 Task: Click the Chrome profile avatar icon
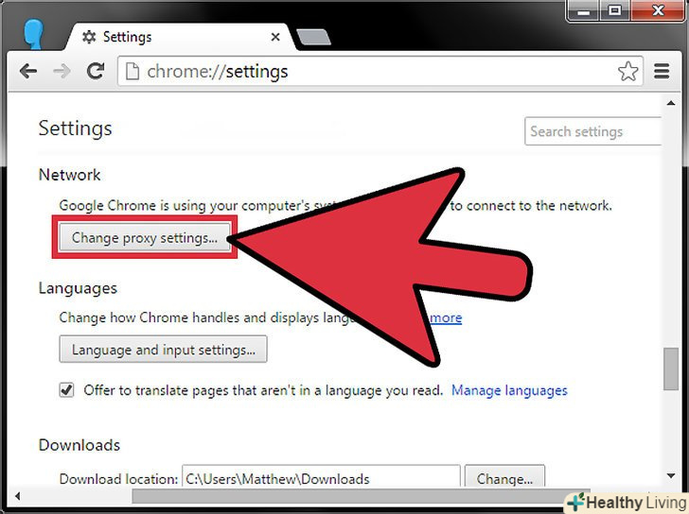[34, 34]
